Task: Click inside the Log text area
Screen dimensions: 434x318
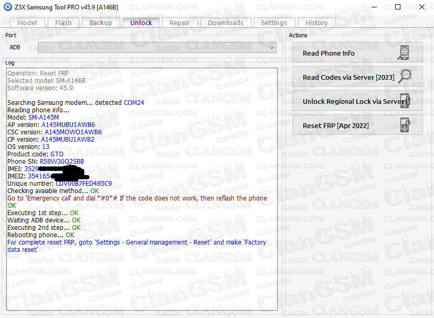Action: point(142,280)
